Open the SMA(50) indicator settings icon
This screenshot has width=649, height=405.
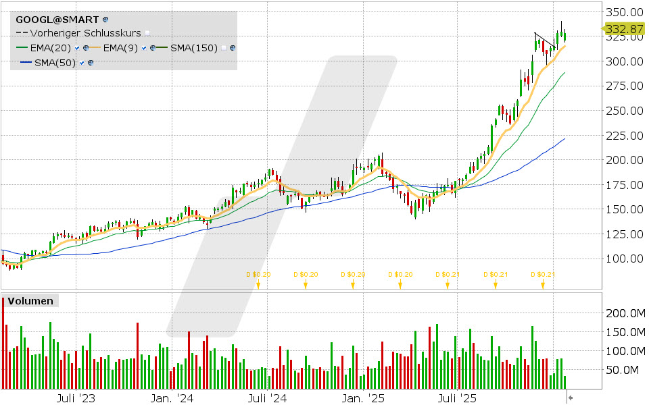(x=90, y=63)
